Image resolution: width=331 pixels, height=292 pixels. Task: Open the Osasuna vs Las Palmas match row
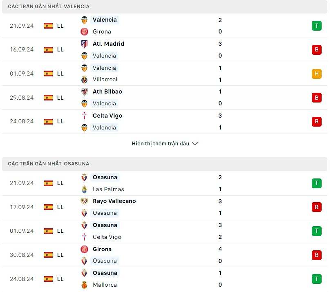click(x=163, y=183)
